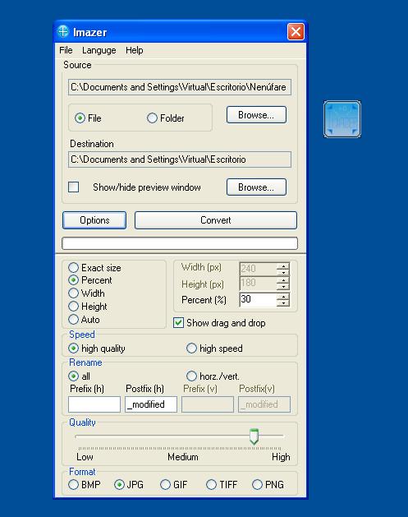Viewport: 408px width, 517px height.
Task: Click the Options button
Action: (94, 220)
